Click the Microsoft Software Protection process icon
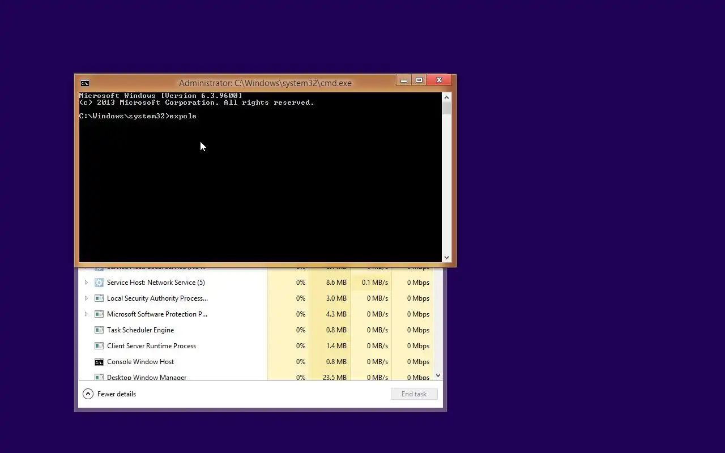The width and height of the screenshot is (725, 453). (x=99, y=314)
